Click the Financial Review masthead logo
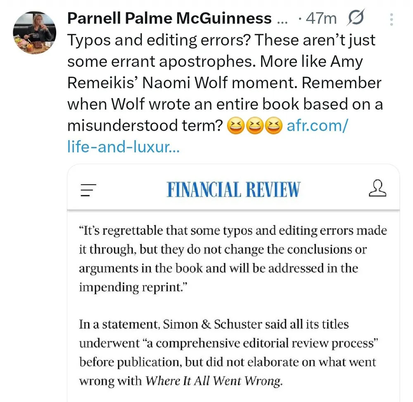 pyautogui.click(x=233, y=190)
